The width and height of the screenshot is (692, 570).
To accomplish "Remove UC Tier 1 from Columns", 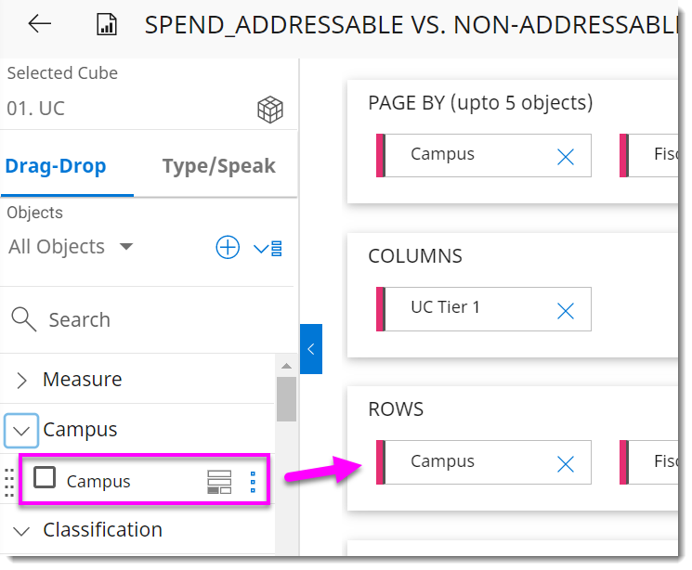I will 565,311.
